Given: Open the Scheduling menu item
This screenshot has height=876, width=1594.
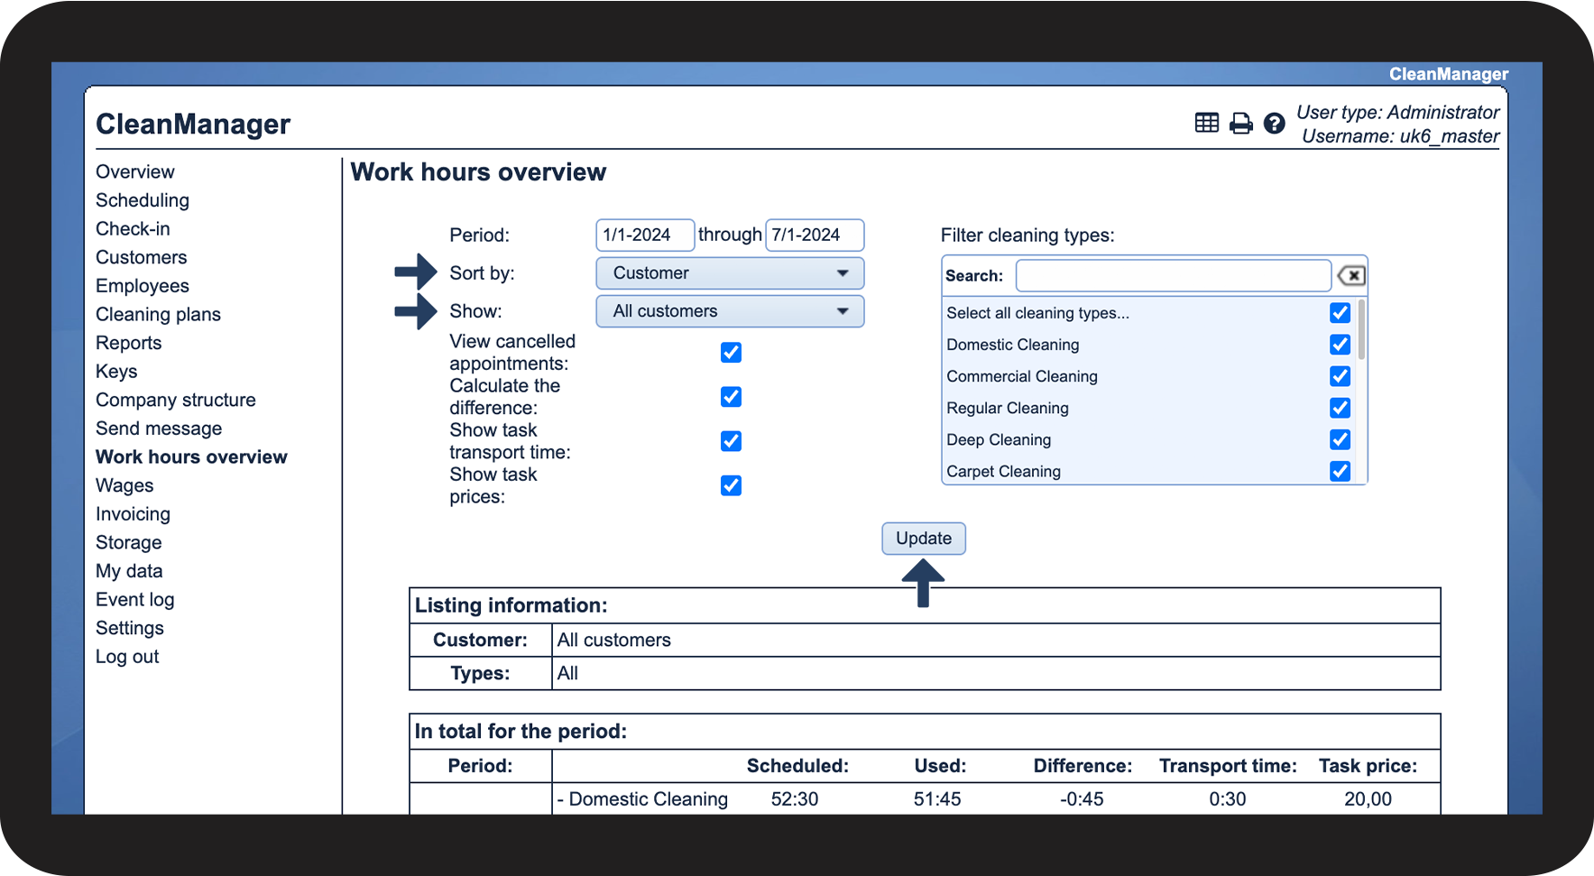Looking at the screenshot, I should point(143,200).
